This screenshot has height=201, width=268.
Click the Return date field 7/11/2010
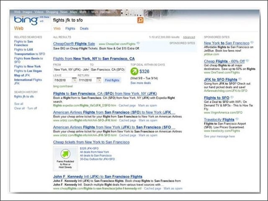click(87, 80)
